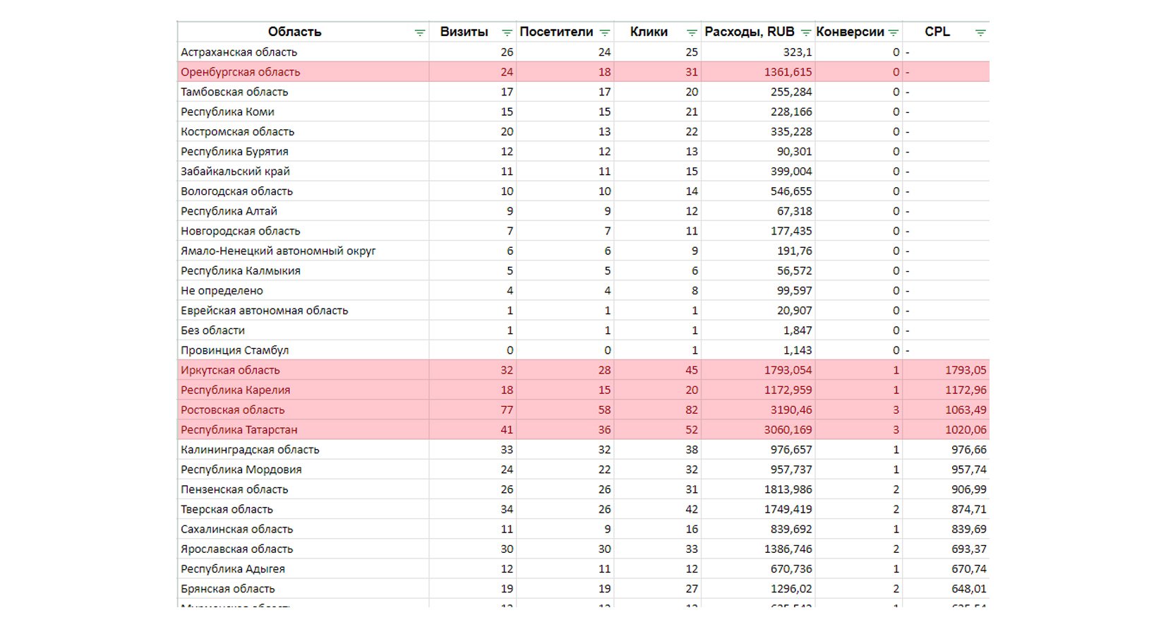Open the filter for the Область column

[x=420, y=32]
